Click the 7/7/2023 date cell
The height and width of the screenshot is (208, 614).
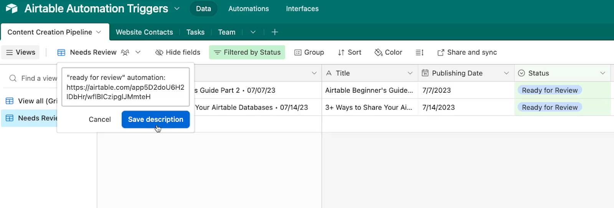466,90
